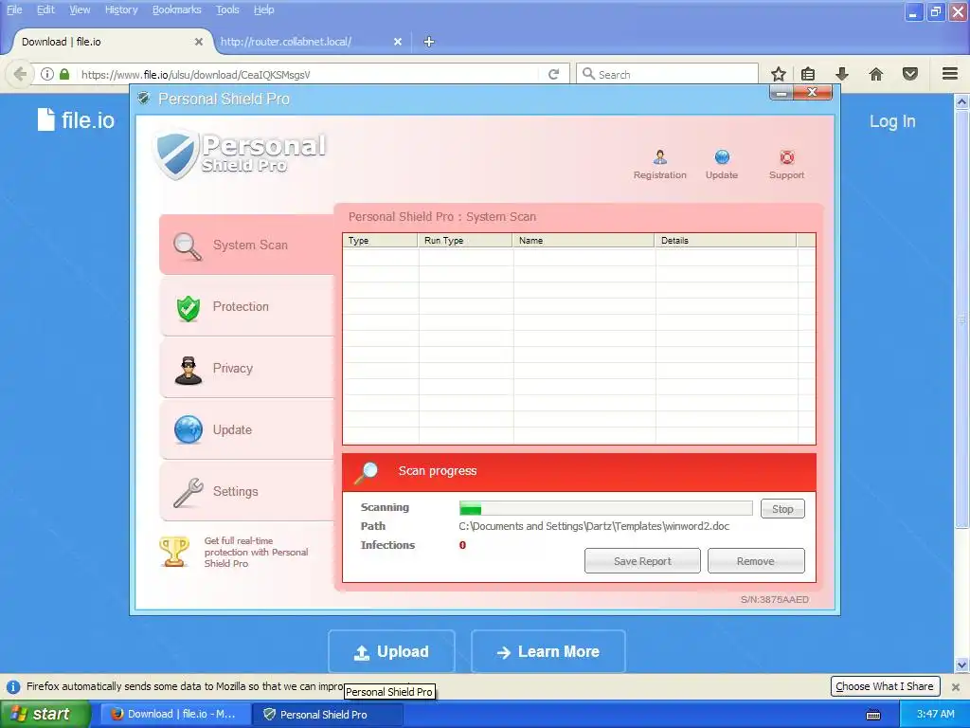Click the page scrollbar up arrow
Image resolution: width=970 pixels, height=728 pixels.
point(961,102)
